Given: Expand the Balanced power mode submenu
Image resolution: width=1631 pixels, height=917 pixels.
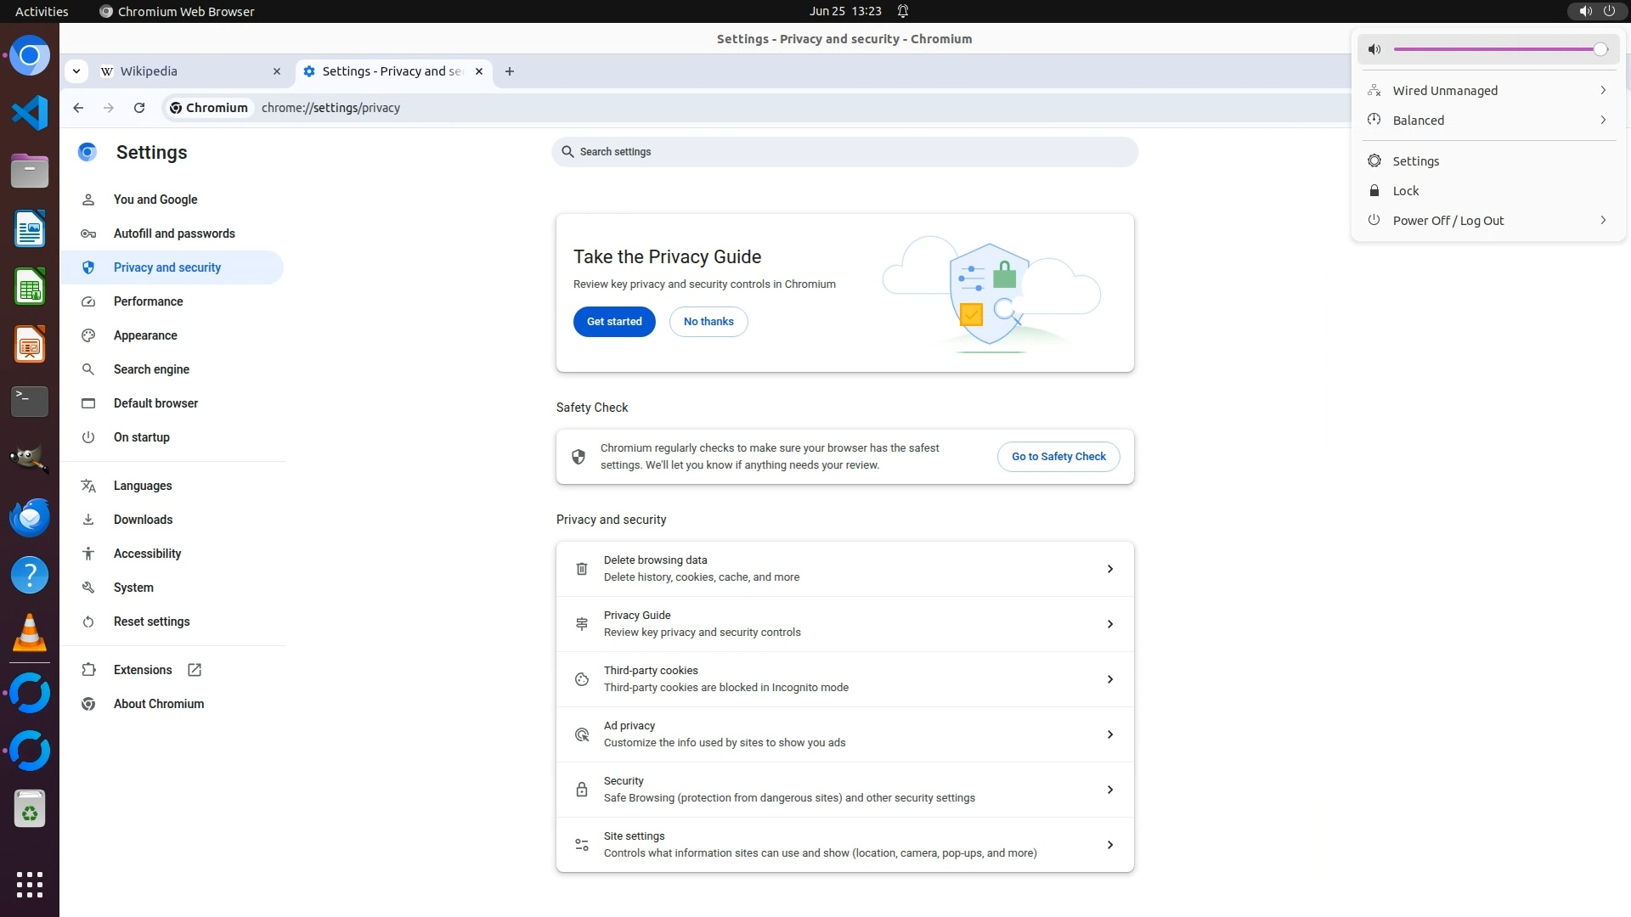Looking at the screenshot, I should pyautogui.click(x=1603, y=120).
